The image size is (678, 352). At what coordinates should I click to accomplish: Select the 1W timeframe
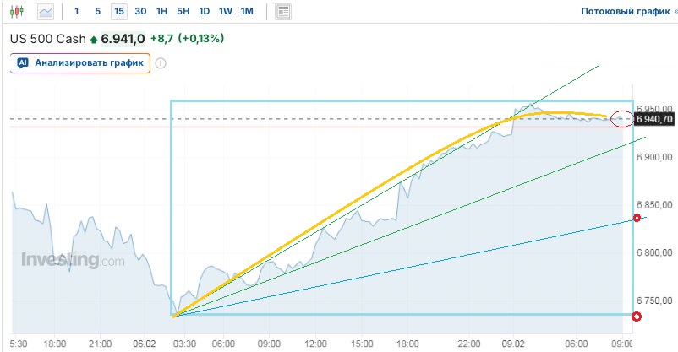pyautogui.click(x=225, y=12)
